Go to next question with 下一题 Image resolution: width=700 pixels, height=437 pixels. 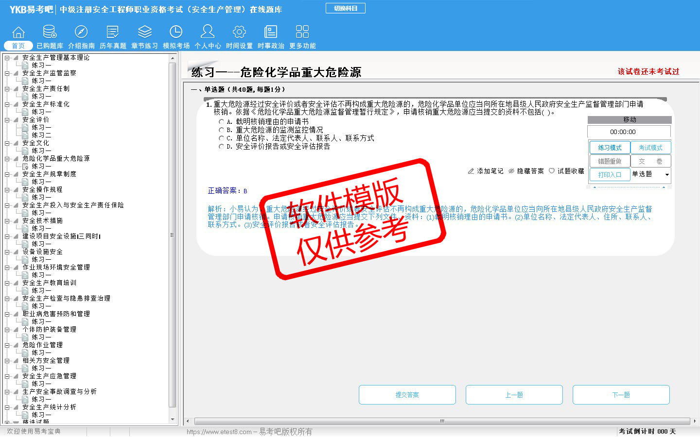[621, 395]
